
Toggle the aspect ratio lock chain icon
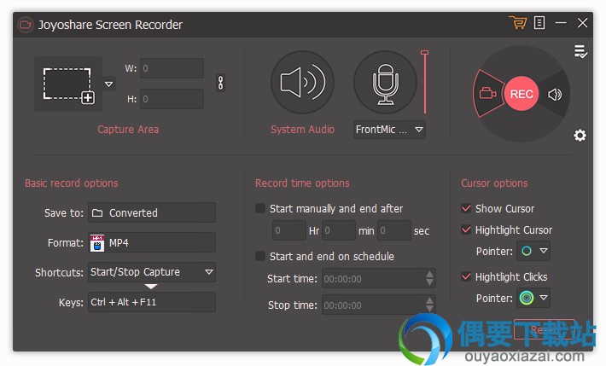(x=220, y=82)
